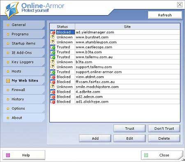Click the question mark icon beside b3ta.com
This screenshot has height=162, width=185.
[53, 62]
